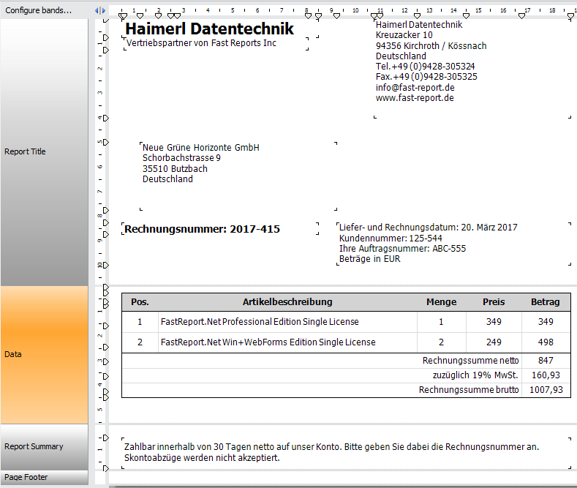Viewport: 577px width, 488px height.
Task: Click horizontal ruler guide marker near 13
Action: tap(417, 16)
